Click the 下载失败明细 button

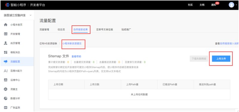point(199,59)
